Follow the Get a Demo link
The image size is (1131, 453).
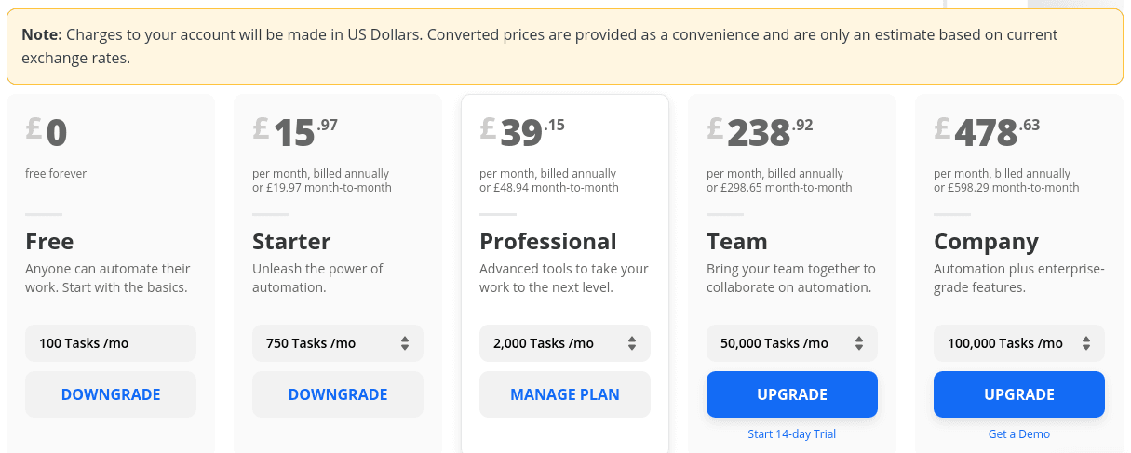point(1019,434)
